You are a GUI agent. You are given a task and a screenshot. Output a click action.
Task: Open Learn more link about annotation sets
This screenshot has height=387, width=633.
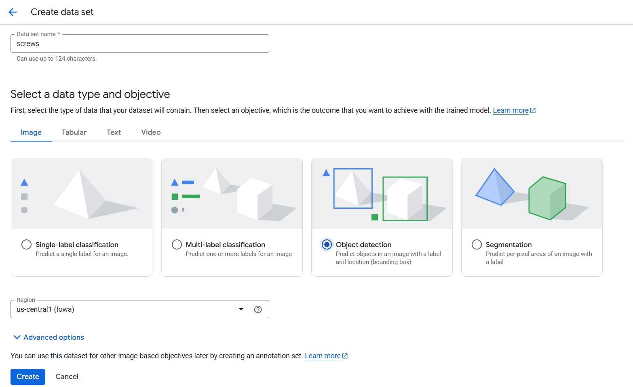click(323, 356)
